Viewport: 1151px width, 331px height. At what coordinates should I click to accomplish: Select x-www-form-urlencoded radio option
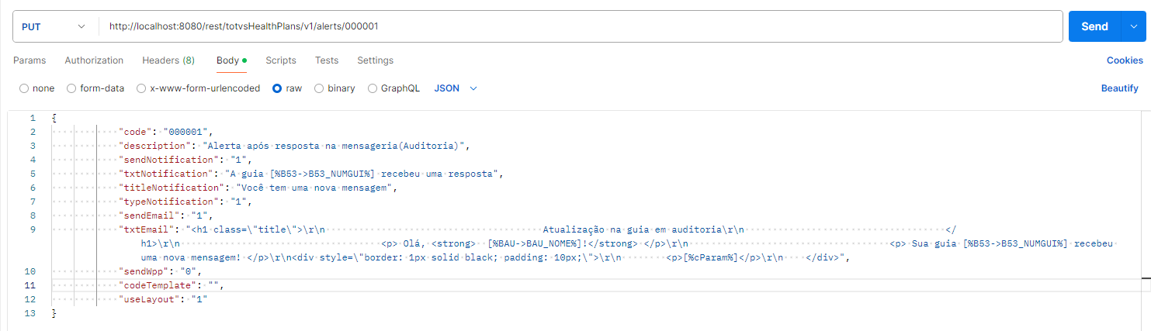(x=141, y=88)
